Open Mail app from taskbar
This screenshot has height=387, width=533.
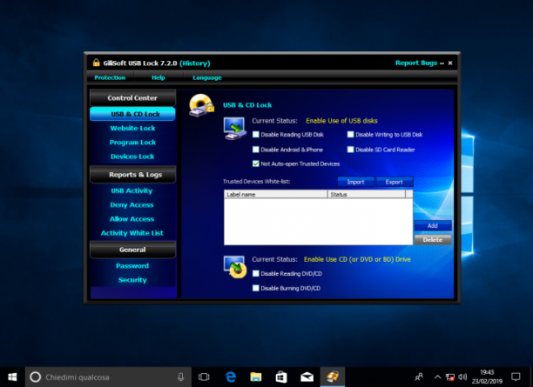307,377
